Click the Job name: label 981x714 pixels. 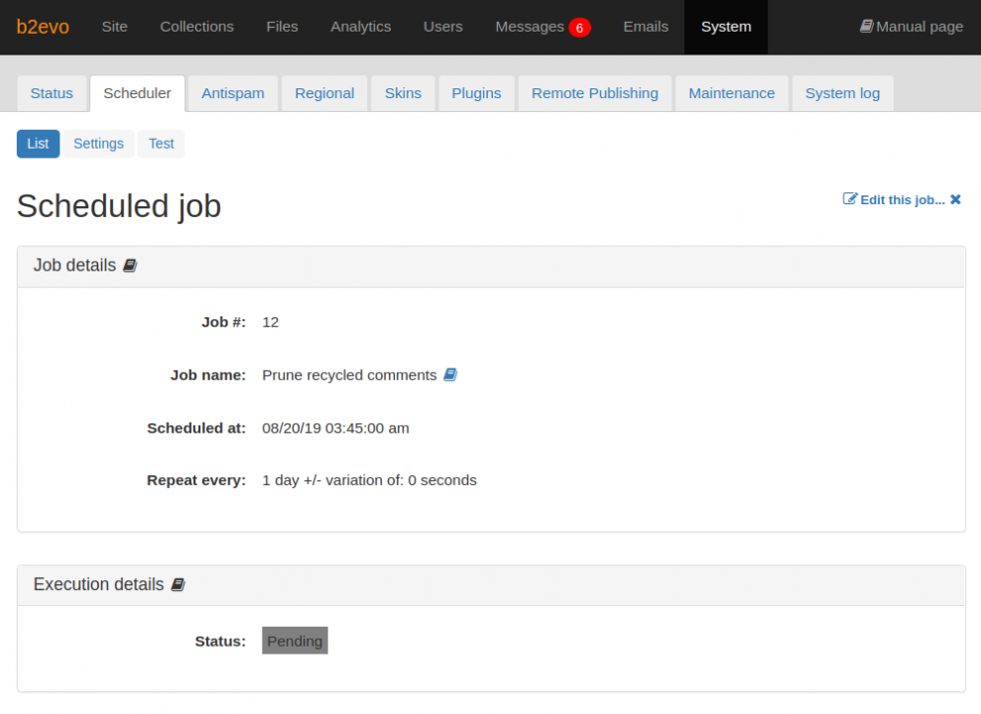(x=208, y=375)
